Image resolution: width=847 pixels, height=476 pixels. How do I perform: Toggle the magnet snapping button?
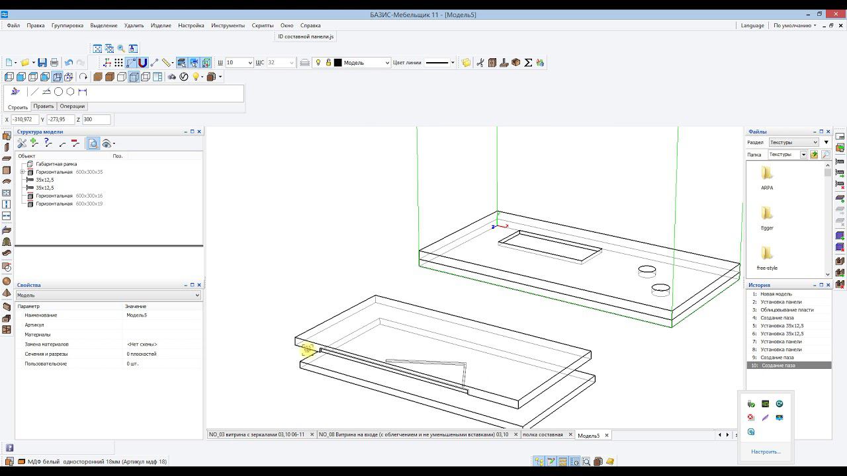pyautogui.click(x=142, y=63)
